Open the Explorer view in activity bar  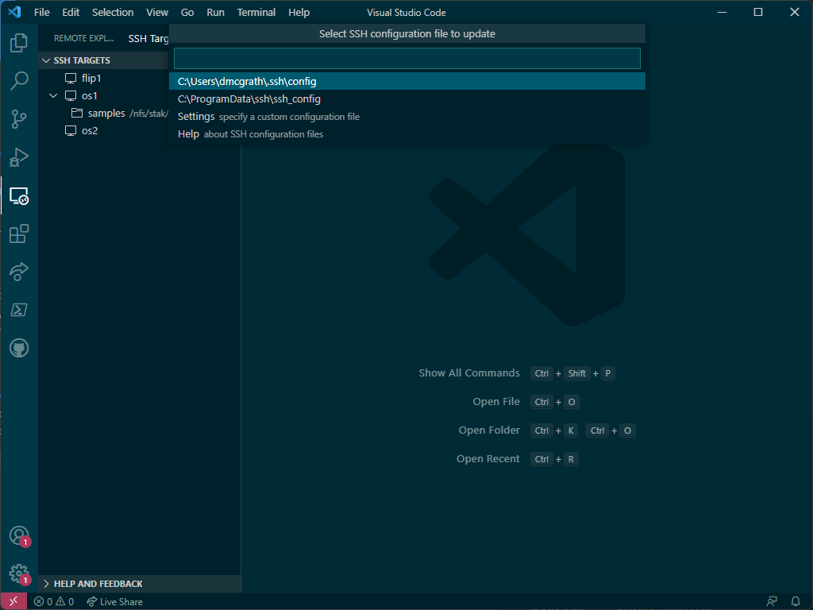pos(19,43)
